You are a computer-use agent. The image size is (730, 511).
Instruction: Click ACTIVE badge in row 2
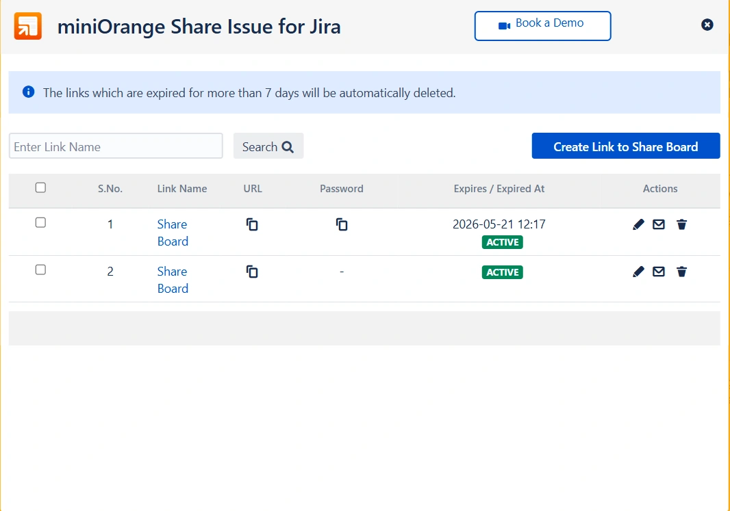(x=503, y=272)
